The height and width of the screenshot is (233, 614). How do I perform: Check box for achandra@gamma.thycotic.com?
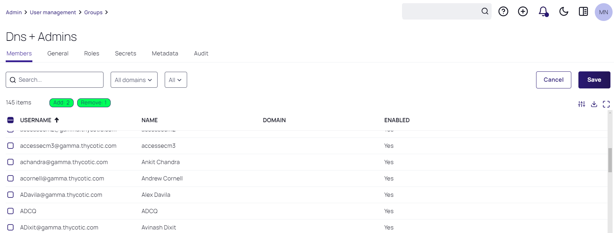(x=11, y=162)
